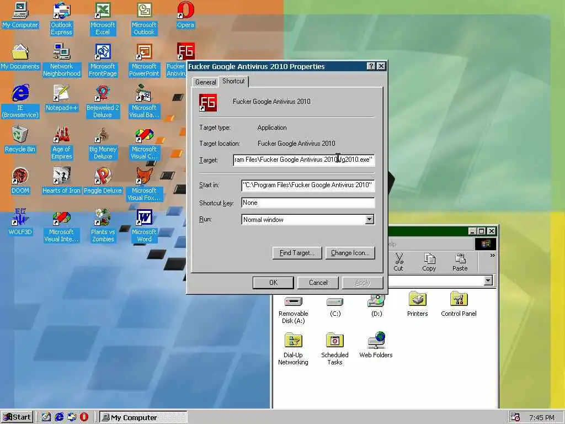The height and width of the screenshot is (424, 565).
Task: Click in the Shortcut key field
Action: (308, 203)
